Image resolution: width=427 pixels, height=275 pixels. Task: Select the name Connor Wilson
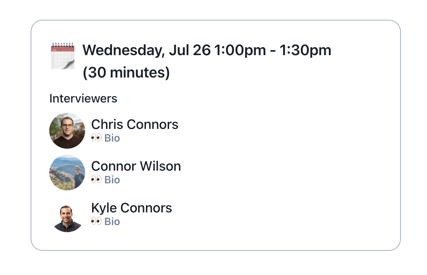[x=136, y=166]
